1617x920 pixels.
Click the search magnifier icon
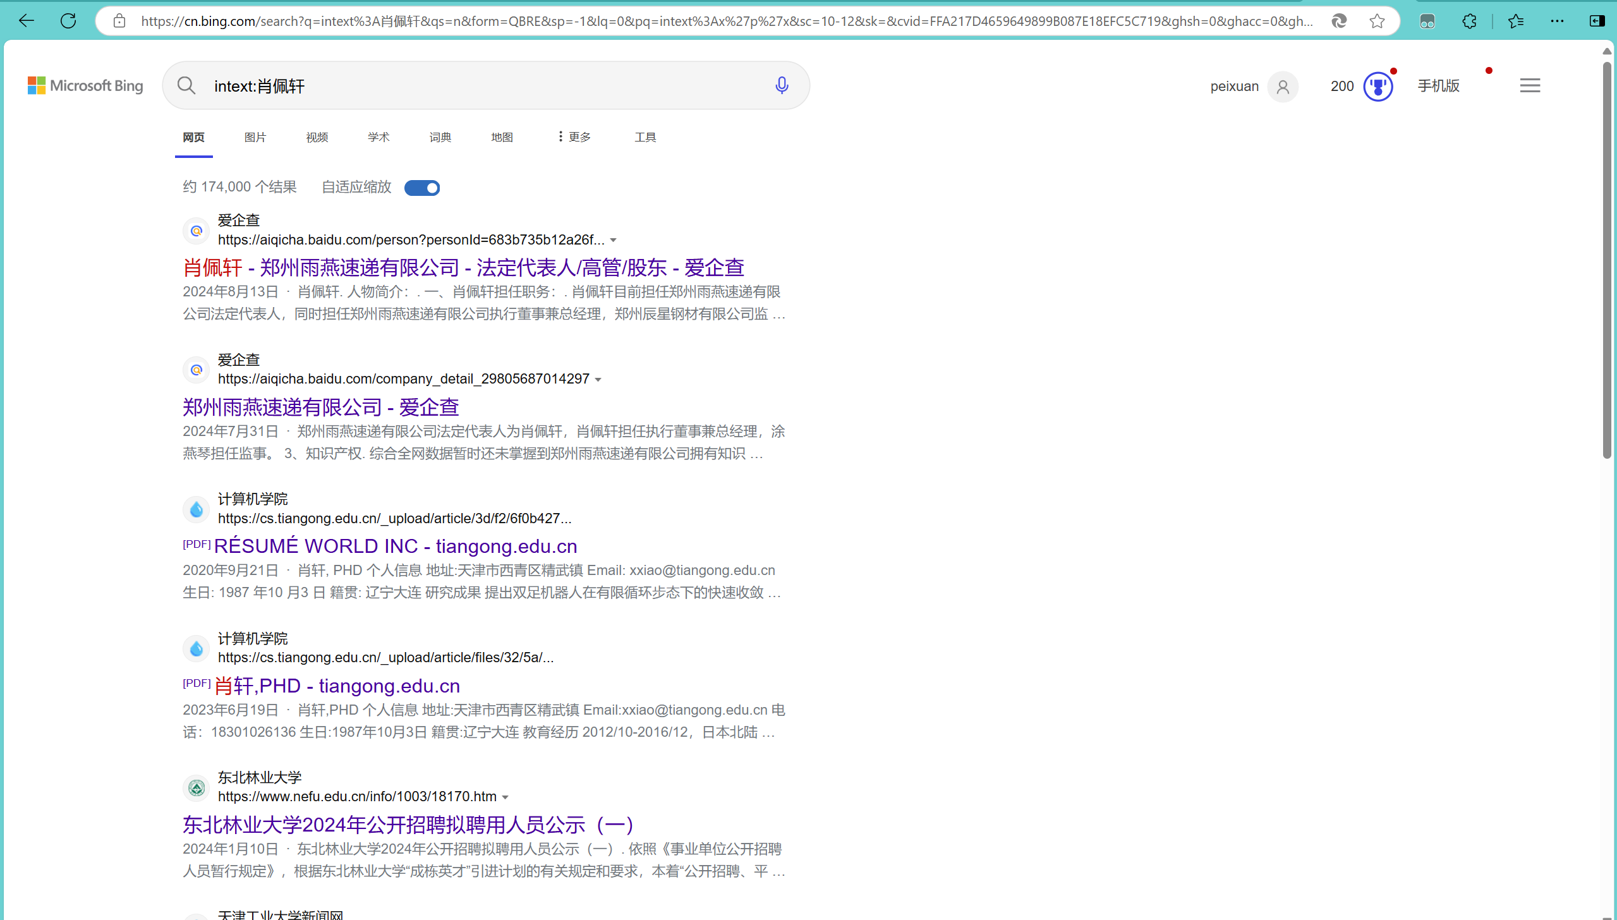tap(186, 85)
